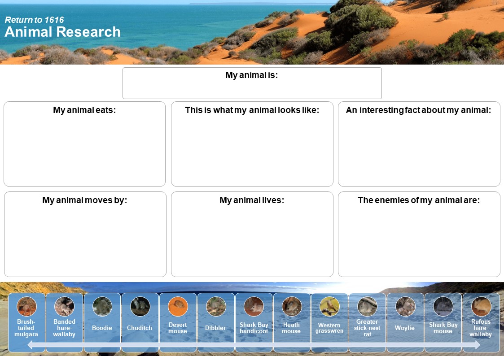The width and height of the screenshot is (504, 356).
Task: Click the Shark Bay mouse tile
Action: point(443,323)
